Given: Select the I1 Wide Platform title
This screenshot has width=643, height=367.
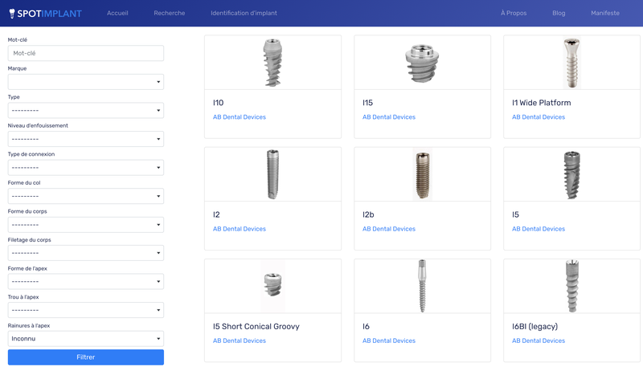Looking at the screenshot, I should 541,103.
